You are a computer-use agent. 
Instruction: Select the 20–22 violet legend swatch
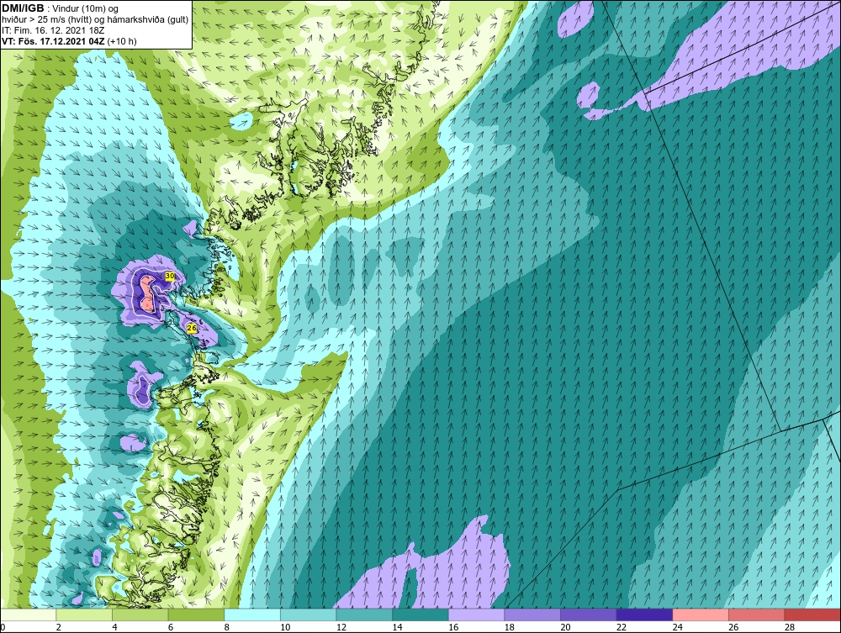coord(589,615)
